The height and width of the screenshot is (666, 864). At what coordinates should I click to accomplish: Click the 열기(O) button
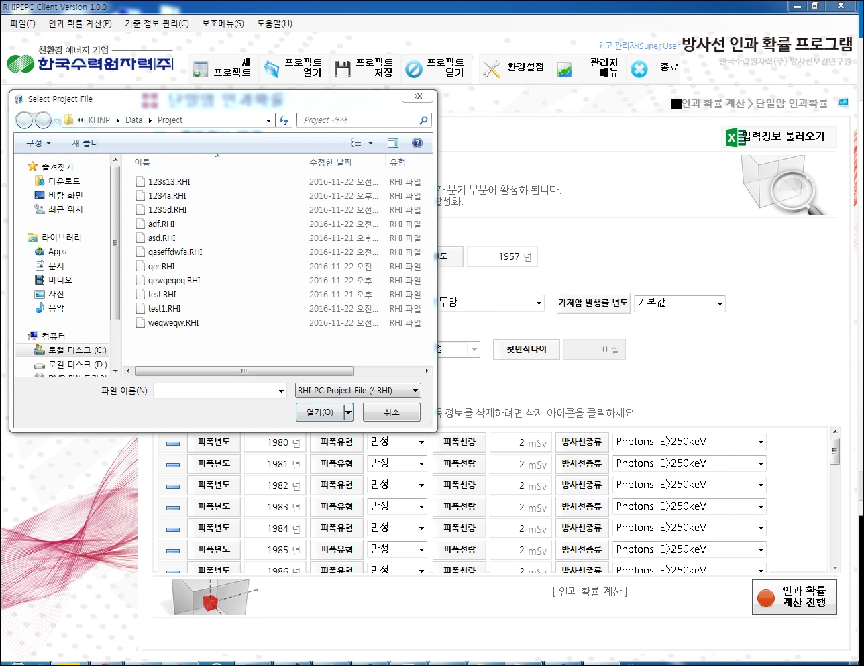(x=320, y=412)
